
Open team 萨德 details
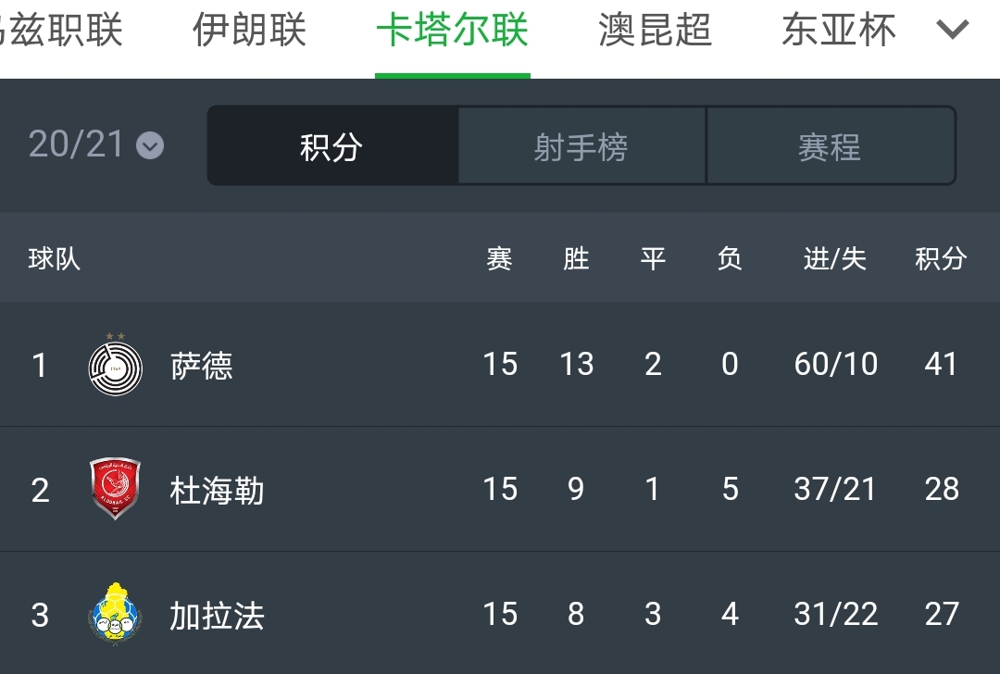click(x=202, y=366)
